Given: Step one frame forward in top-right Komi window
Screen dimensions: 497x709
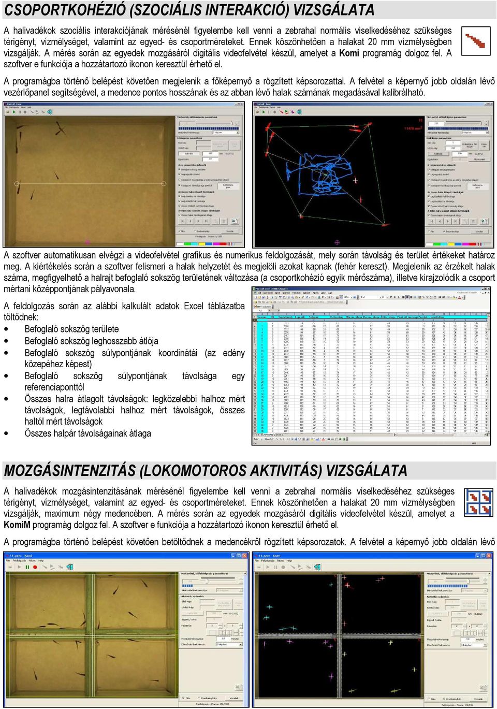Looking at the screenshot, I should pos(448,221).
